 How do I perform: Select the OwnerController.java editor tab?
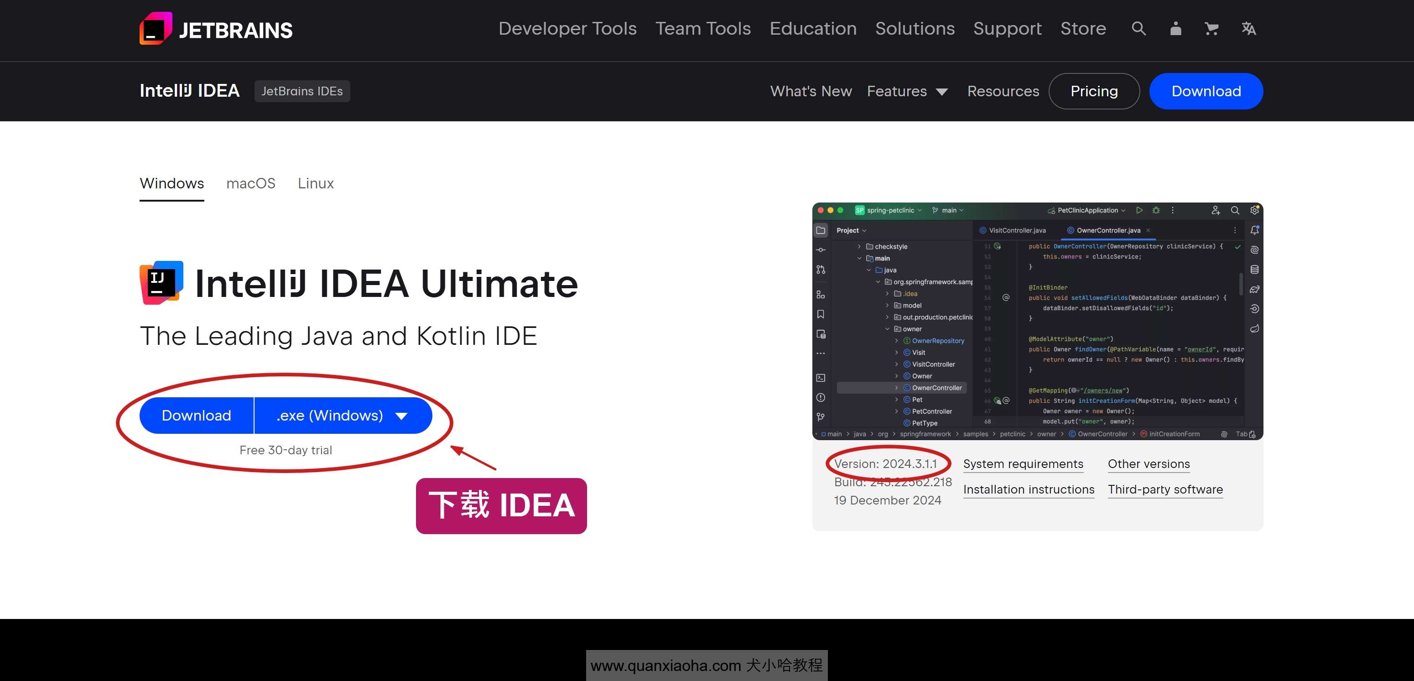click(1108, 230)
